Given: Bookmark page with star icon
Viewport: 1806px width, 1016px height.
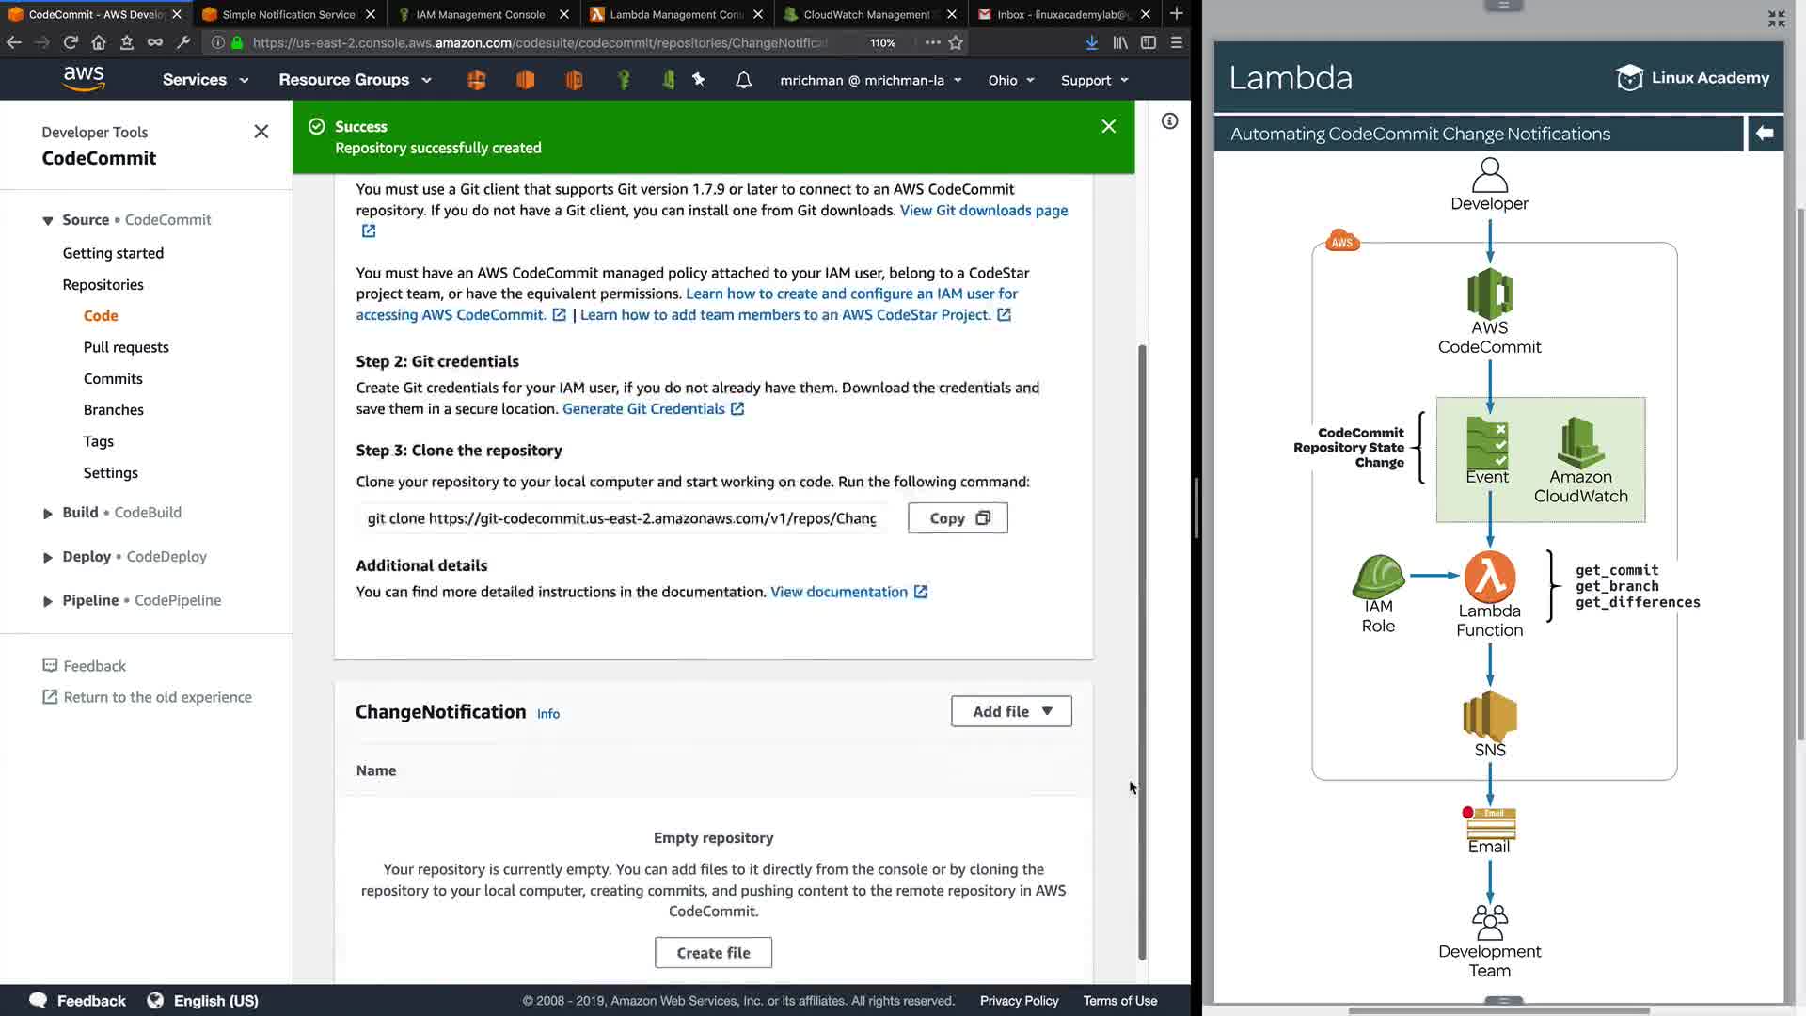Looking at the screenshot, I should [x=956, y=42].
